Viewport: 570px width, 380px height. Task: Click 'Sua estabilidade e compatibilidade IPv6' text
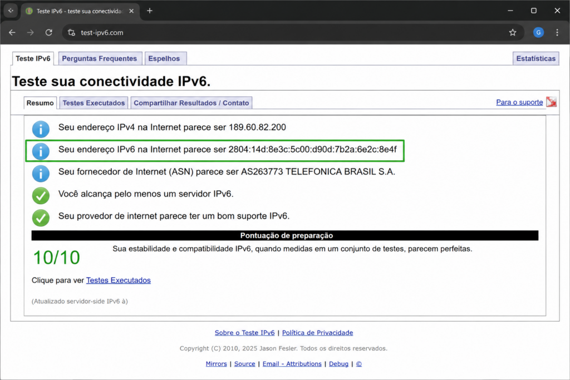click(x=292, y=249)
